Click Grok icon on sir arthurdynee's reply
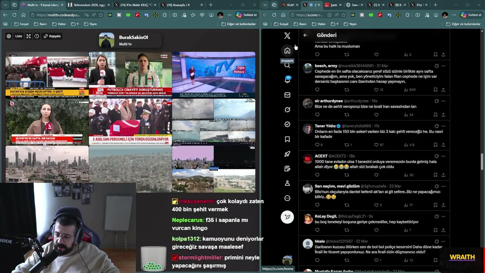 coord(436,101)
